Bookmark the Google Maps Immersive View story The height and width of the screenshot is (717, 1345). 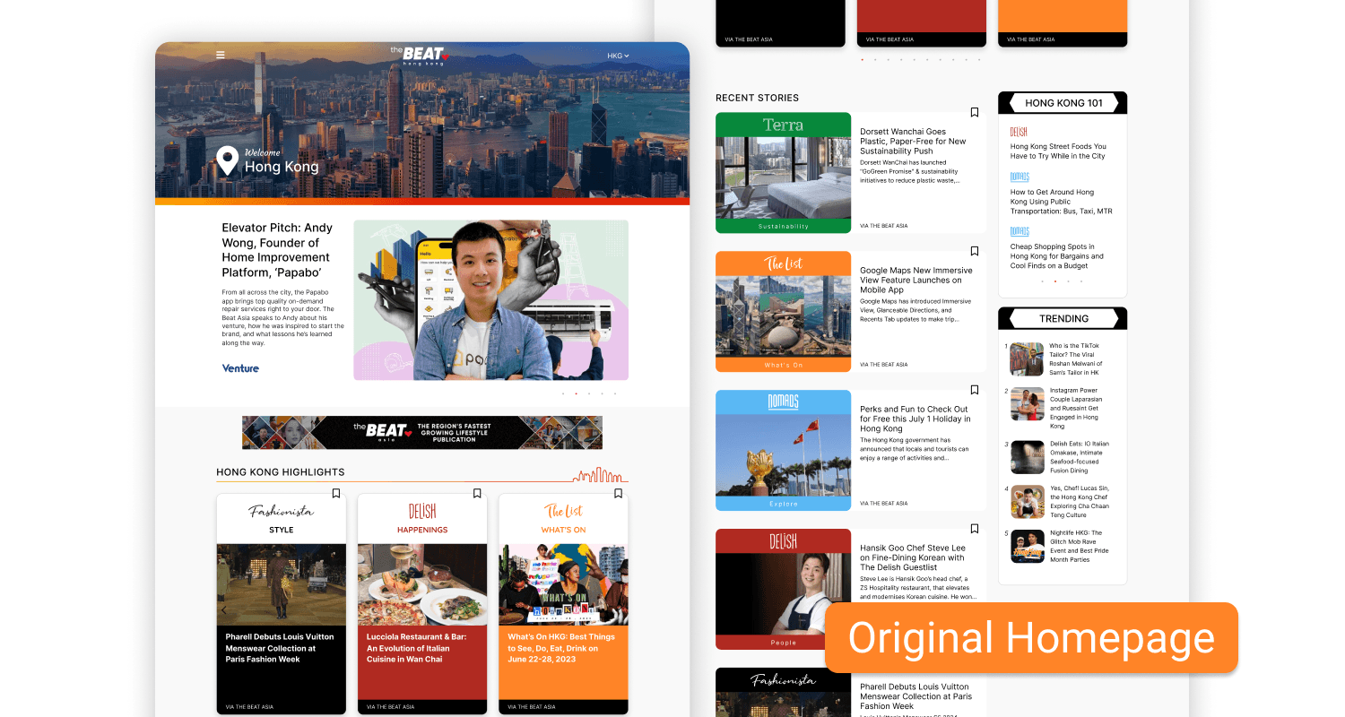[x=975, y=252]
